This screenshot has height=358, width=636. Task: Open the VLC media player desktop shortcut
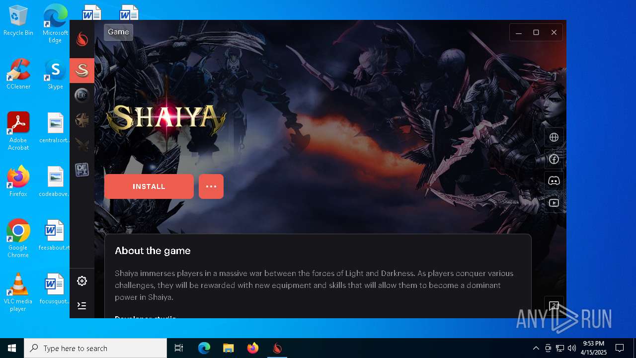tap(18, 292)
